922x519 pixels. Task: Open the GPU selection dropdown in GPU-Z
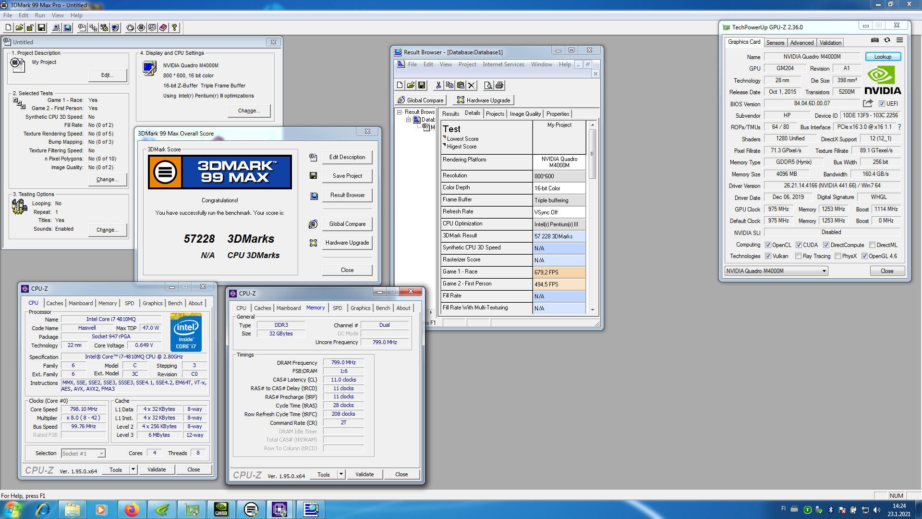776,271
